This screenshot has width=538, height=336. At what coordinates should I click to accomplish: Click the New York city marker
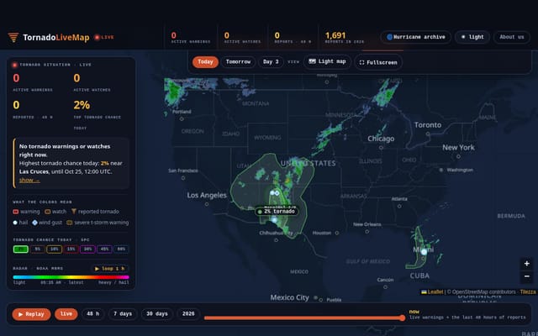pos(458,156)
